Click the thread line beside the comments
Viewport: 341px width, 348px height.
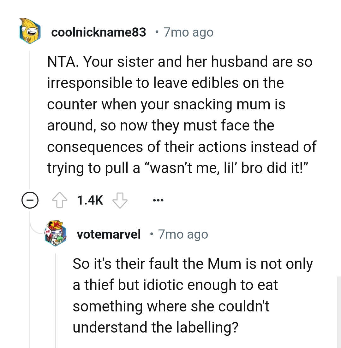tap(29, 126)
